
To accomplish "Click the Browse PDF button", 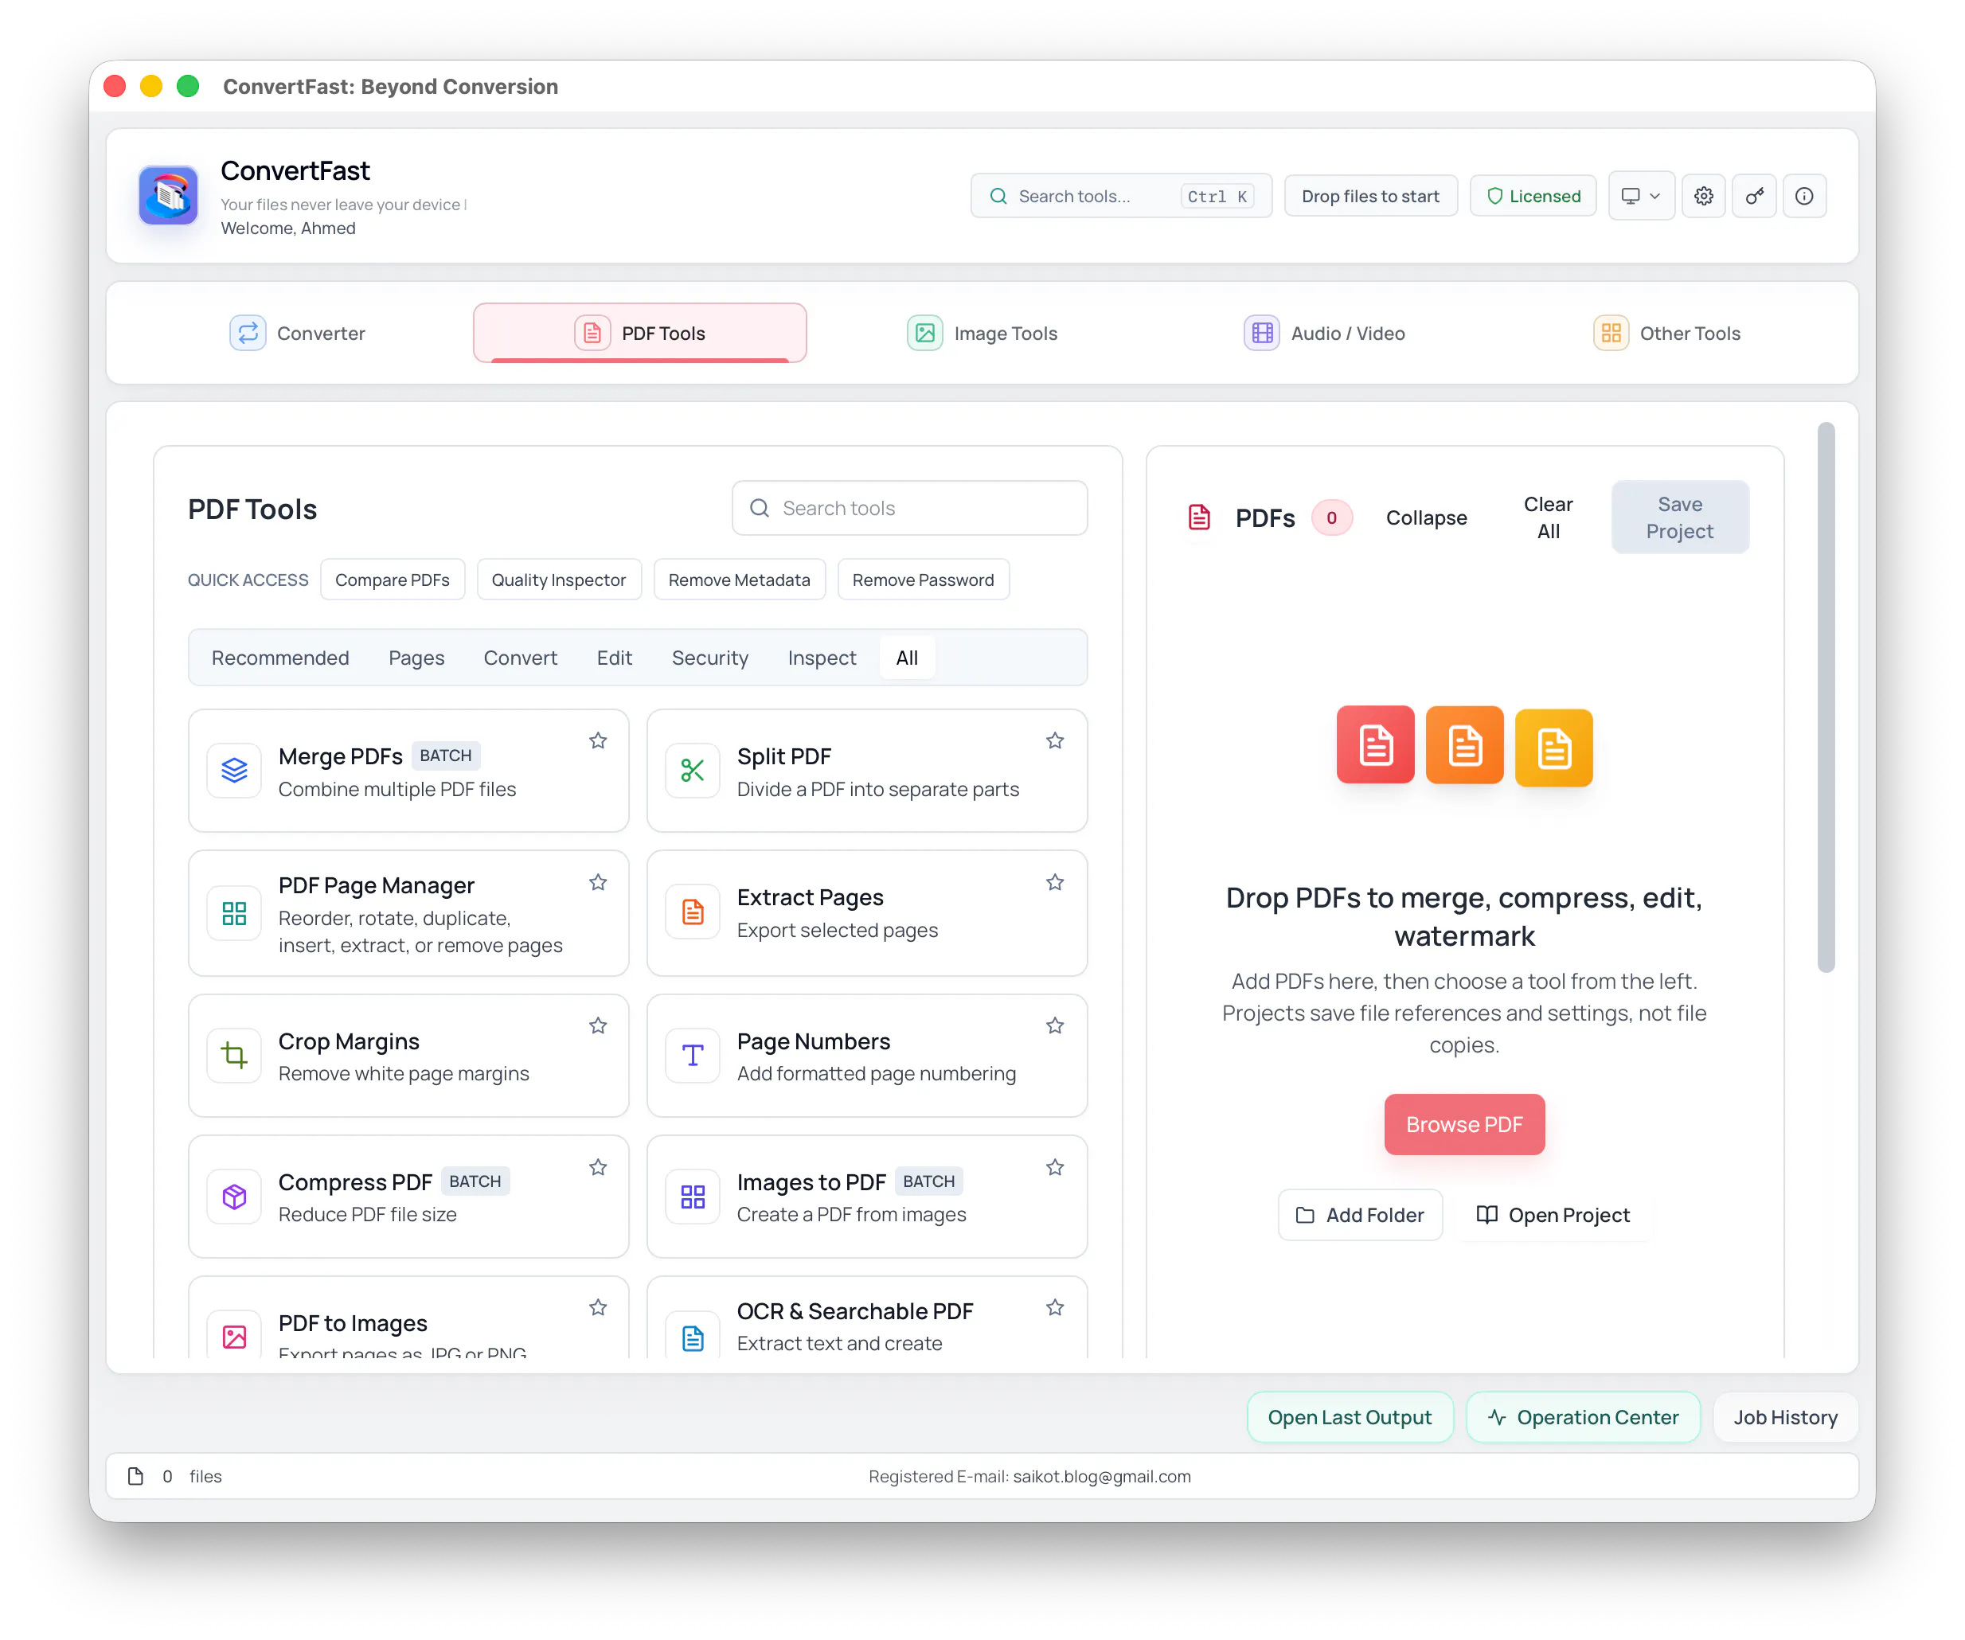I will 1464,1125.
